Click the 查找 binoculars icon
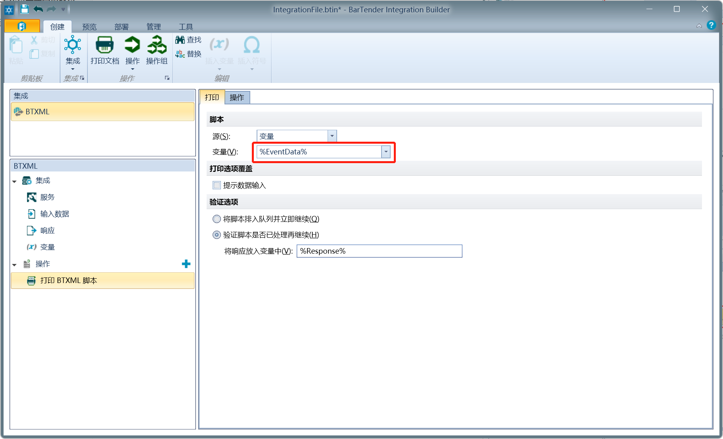The image size is (723, 439). coord(180,40)
